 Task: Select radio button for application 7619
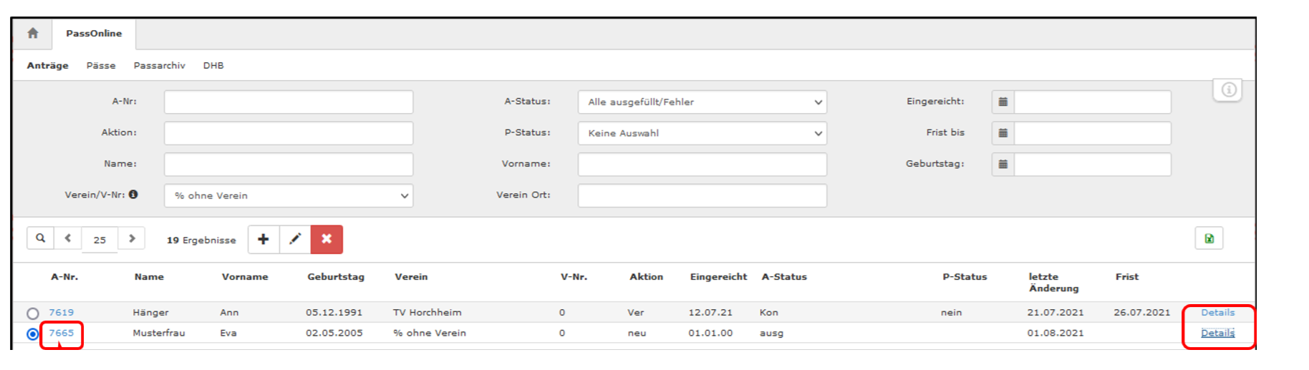click(33, 313)
